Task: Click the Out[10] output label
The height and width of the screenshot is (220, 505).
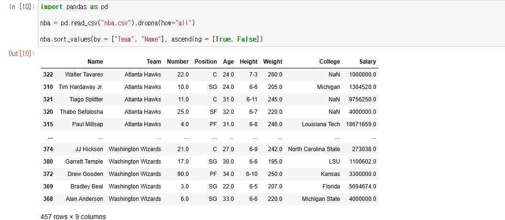Action: coord(22,54)
